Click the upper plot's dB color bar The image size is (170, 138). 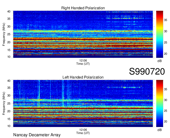tap(159, 34)
